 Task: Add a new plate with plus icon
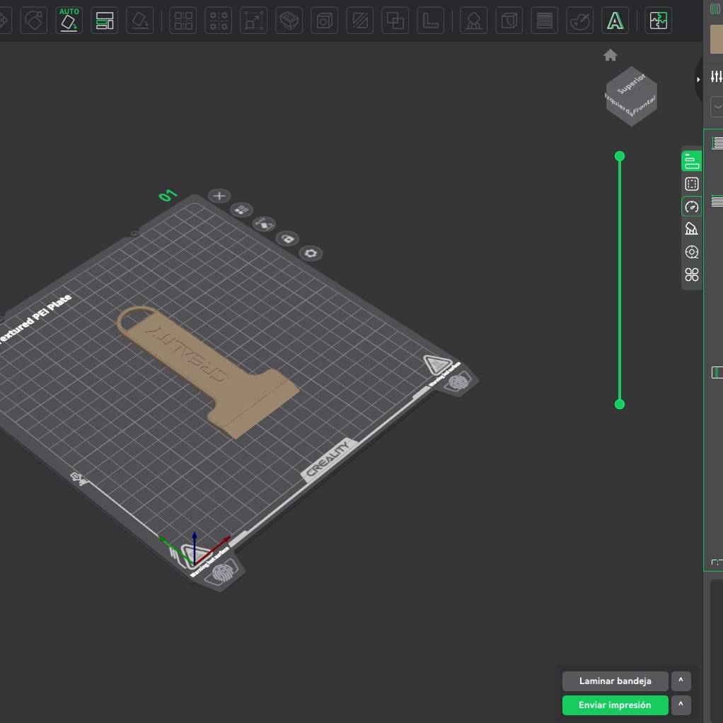[x=219, y=196]
